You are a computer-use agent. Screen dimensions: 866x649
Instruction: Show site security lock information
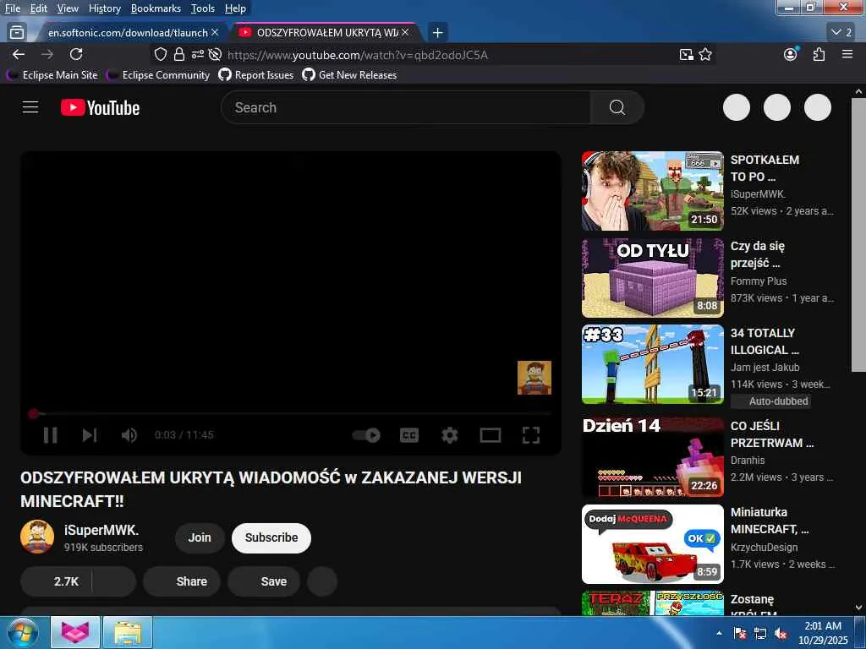coord(178,54)
